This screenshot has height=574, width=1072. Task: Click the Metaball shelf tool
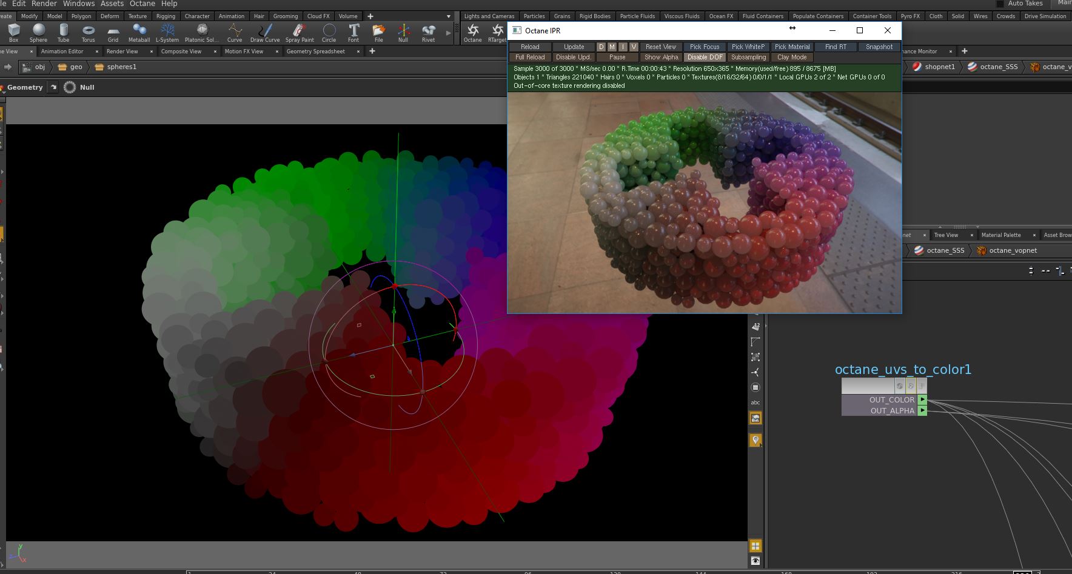(x=139, y=32)
